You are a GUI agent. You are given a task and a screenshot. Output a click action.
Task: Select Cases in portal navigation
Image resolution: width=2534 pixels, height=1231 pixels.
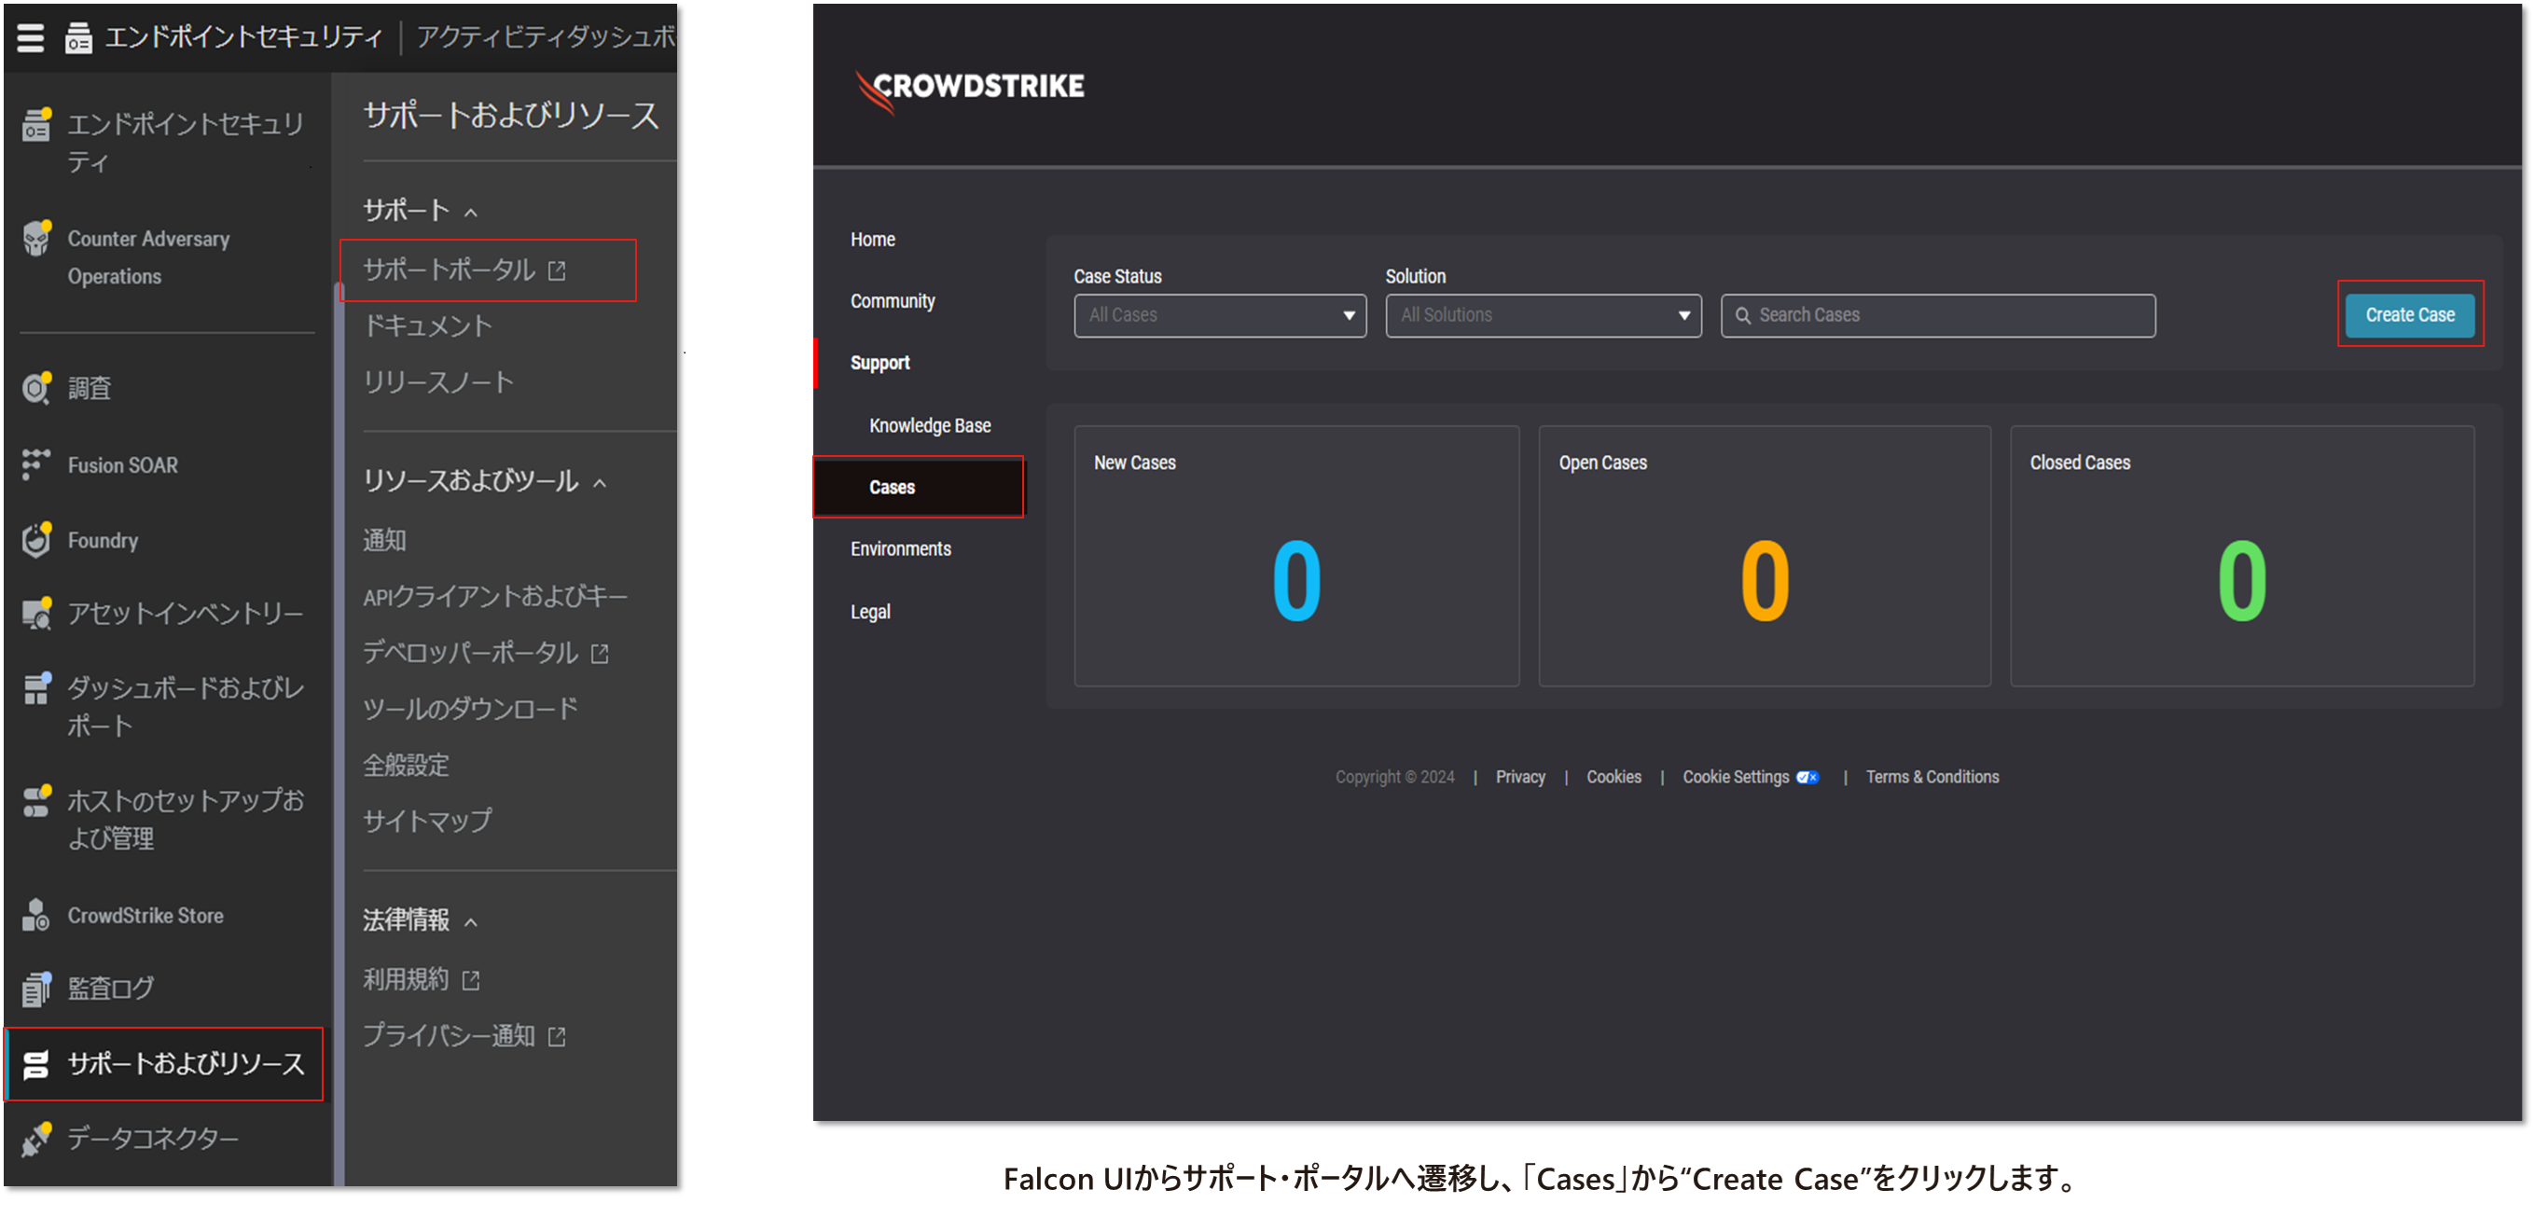918,487
